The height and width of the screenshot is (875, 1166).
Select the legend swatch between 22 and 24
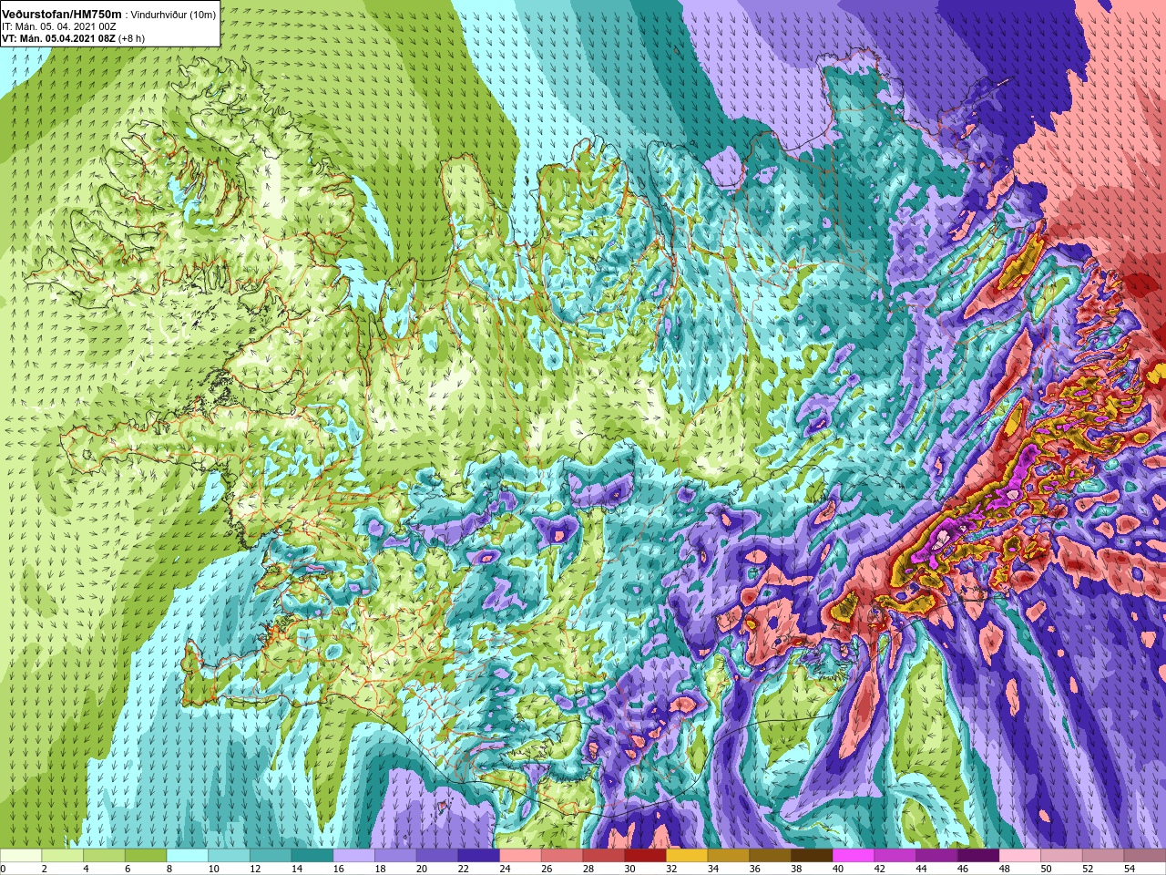click(479, 856)
